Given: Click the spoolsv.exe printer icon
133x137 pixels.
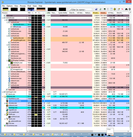Looking at the screenshot, I should [x=9, y=49].
